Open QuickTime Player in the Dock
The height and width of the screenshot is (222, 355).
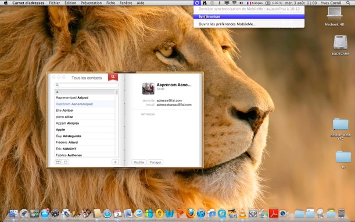click(221, 213)
